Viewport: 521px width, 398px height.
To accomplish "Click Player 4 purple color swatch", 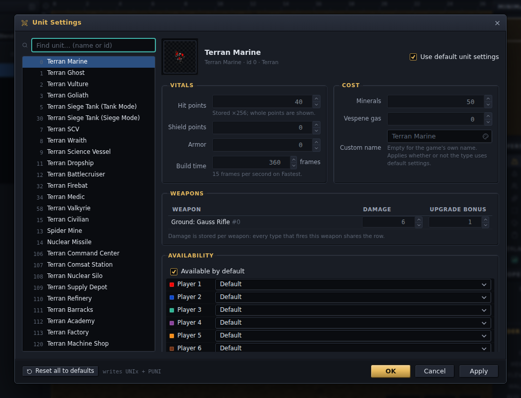I will coord(172,323).
